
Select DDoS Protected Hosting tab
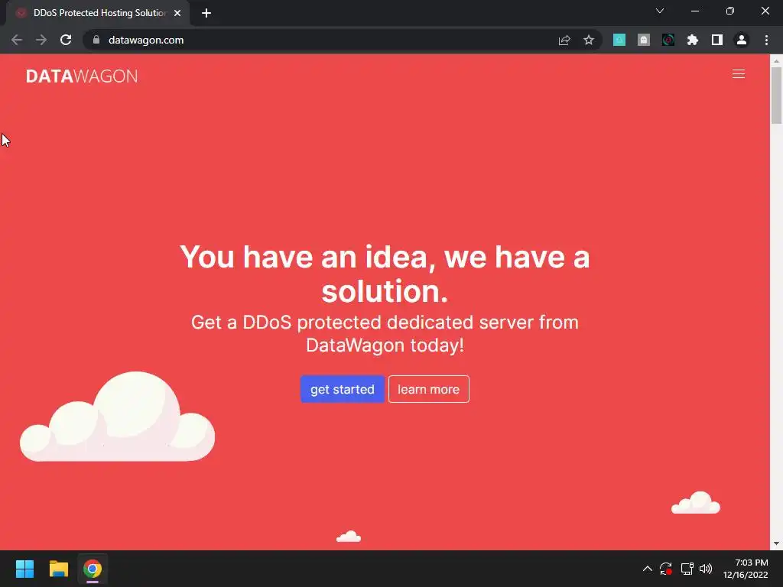(99, 13)
